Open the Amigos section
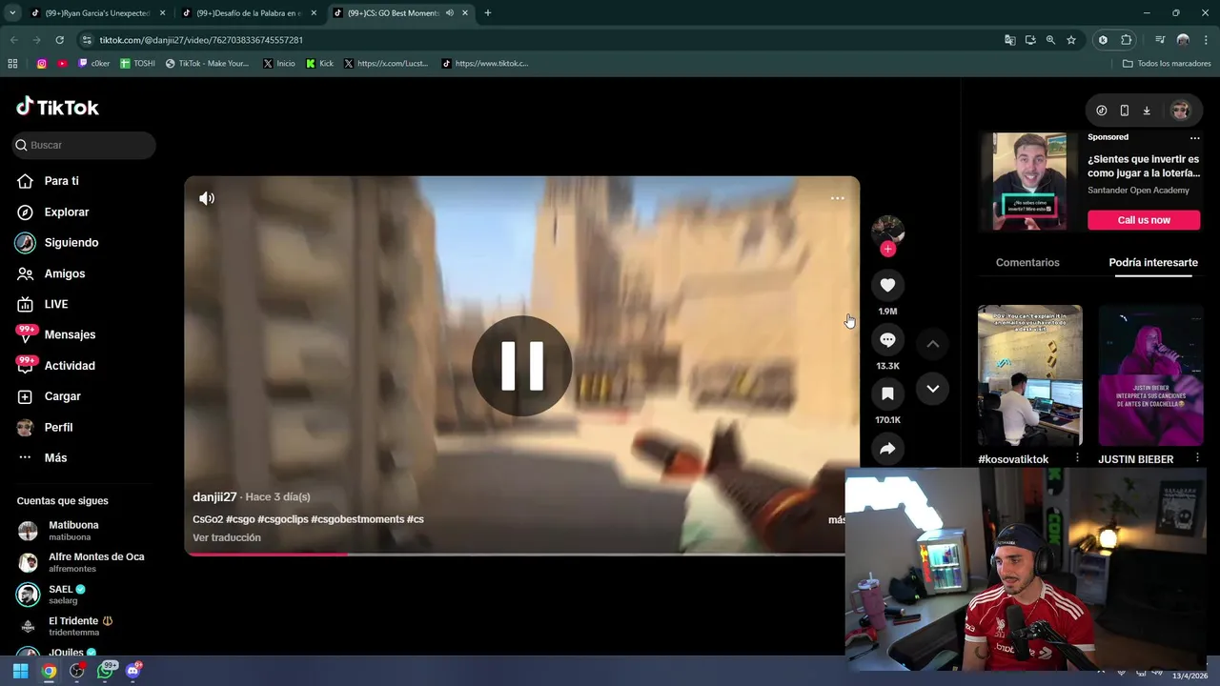The image size is (1220, 686). pos(64,273)
